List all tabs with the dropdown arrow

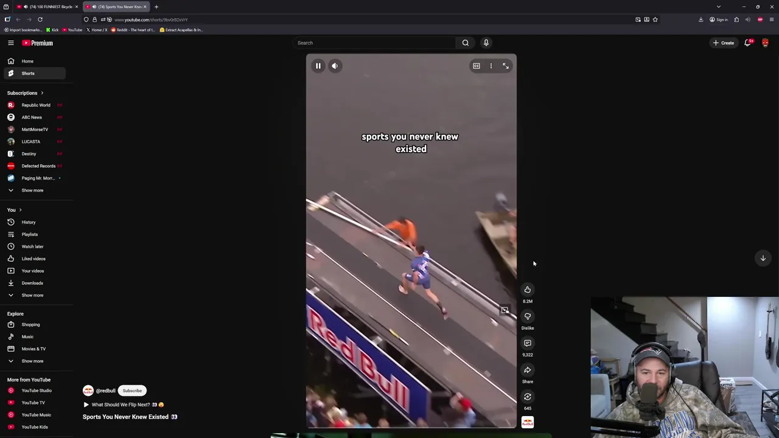coord(719,7)
